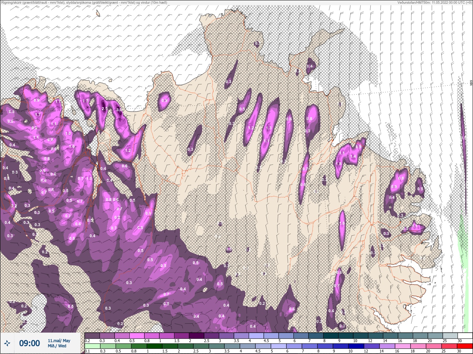
Task: Select the snow legend swatch labeled 0.2
Action: click(92, 336)
